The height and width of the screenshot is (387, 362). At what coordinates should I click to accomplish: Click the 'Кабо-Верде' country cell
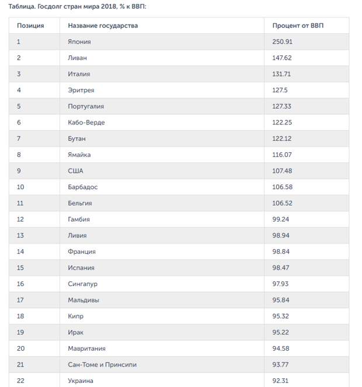pyautogui.click(x=86, y=123)
